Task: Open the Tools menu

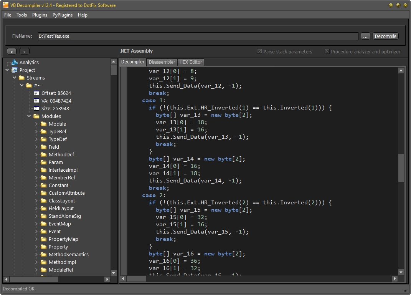Action: coord(21,15)
